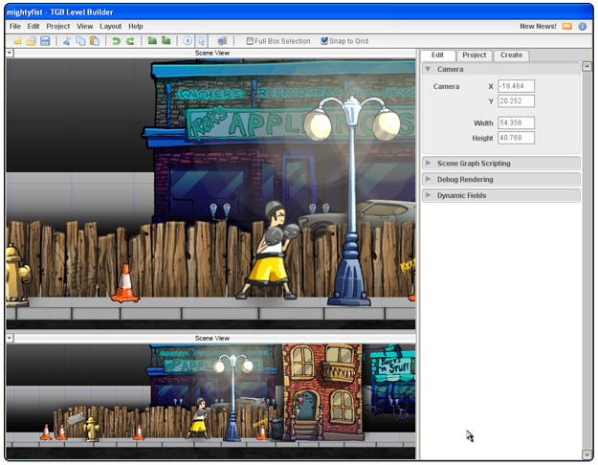Click the Copy toolbar icon
Screen dimensions: 598x465
pyautogui.click(x=80, y=41)
